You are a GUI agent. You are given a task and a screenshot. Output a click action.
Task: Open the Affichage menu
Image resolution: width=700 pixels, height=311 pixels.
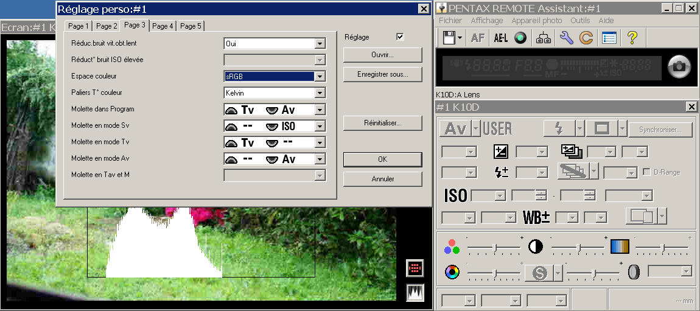click(x=486, y=21)
